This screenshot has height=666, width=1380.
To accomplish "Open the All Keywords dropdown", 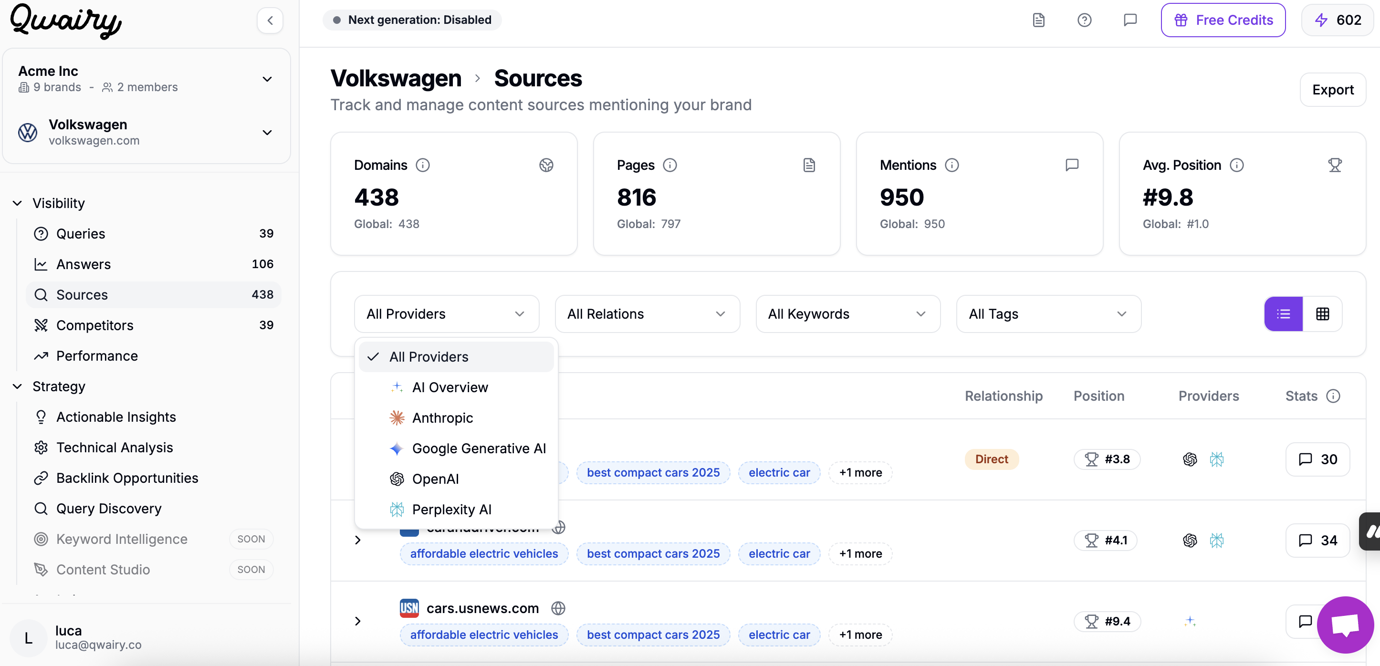I will [847, 314].
